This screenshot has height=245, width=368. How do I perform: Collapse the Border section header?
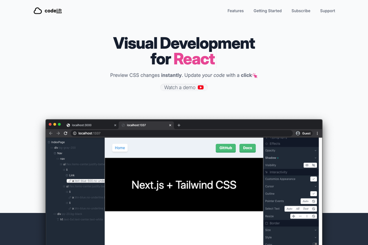(291, 223)
